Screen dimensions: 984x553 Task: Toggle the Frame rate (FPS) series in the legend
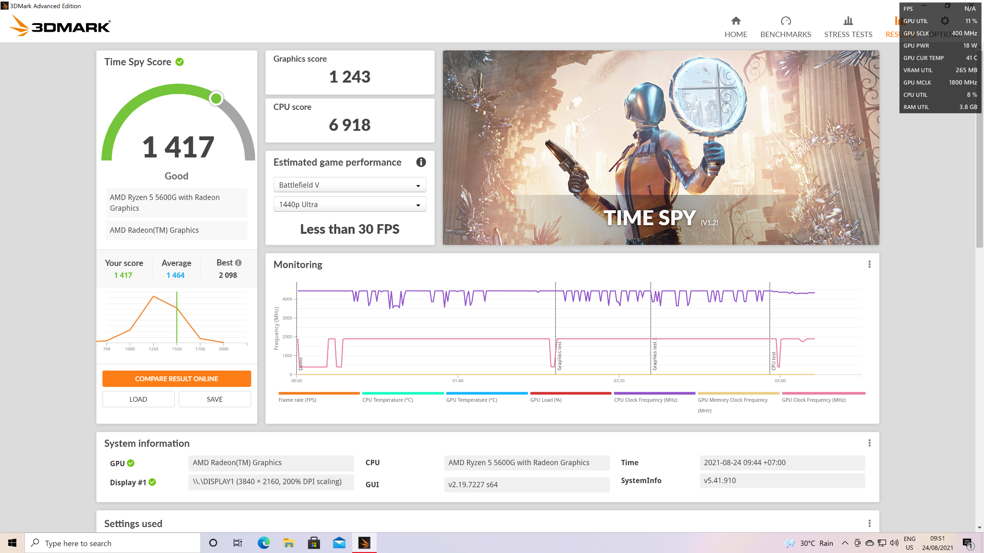pos(319,396)
